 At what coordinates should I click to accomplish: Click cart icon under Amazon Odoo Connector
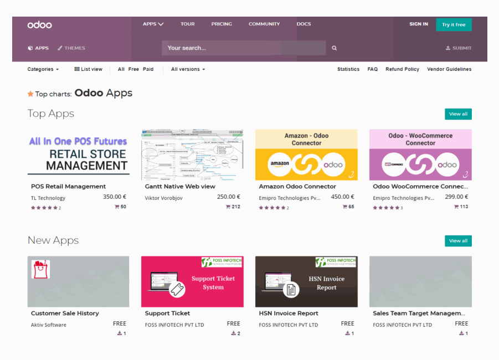344,207
